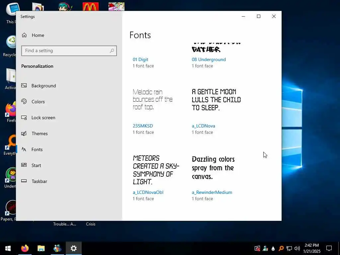Open Lock screen settings icon

pos(24,118)
